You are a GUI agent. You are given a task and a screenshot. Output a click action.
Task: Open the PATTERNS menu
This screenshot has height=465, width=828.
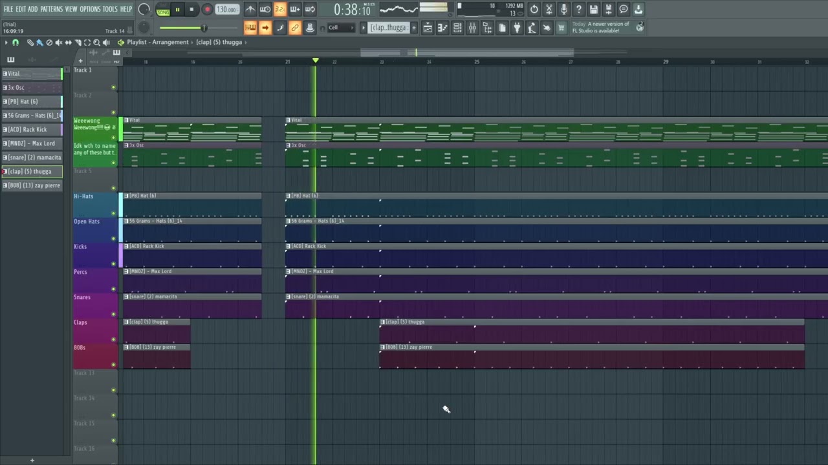click(x=52, y=9)
